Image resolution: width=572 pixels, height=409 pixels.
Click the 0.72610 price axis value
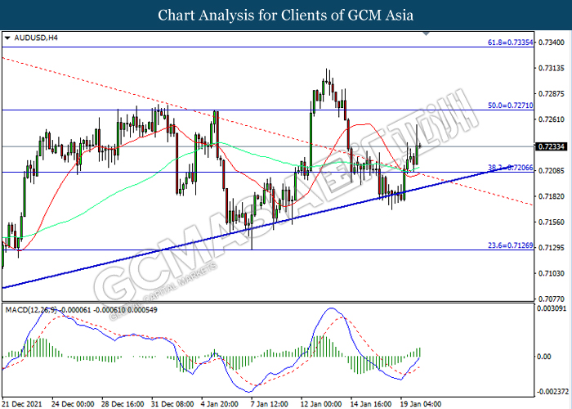tap(552, 119)
